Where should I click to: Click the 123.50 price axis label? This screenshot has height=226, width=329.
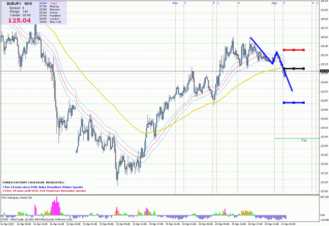coord(324,164)
